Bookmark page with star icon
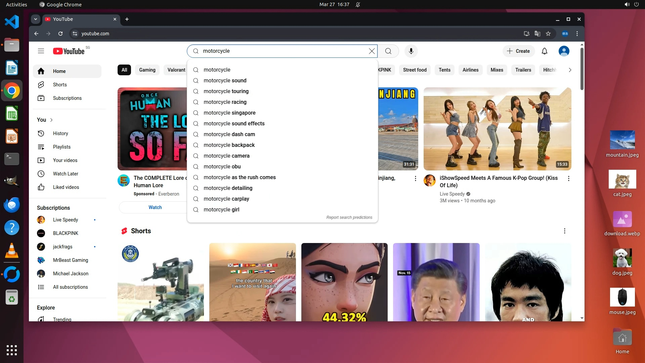Image resolution: width=645 pixels, height=363 pixels. coord(548,34)
